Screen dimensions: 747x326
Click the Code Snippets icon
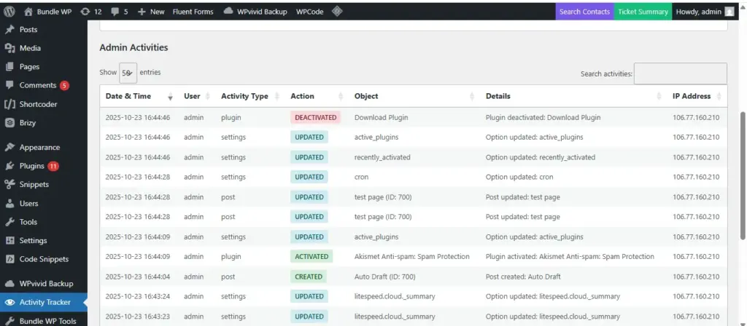pos(9,259)
